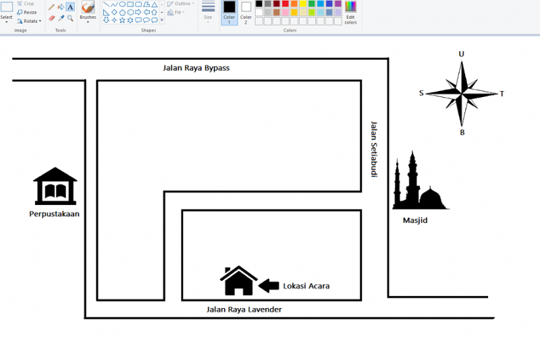Click the rectangular Select tool icon
The height and width of the screenshot is (337, 540).
click(6, 7)
